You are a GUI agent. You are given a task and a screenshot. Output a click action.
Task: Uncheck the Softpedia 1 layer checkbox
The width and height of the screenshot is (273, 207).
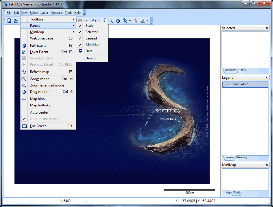[x=229, y=84]
